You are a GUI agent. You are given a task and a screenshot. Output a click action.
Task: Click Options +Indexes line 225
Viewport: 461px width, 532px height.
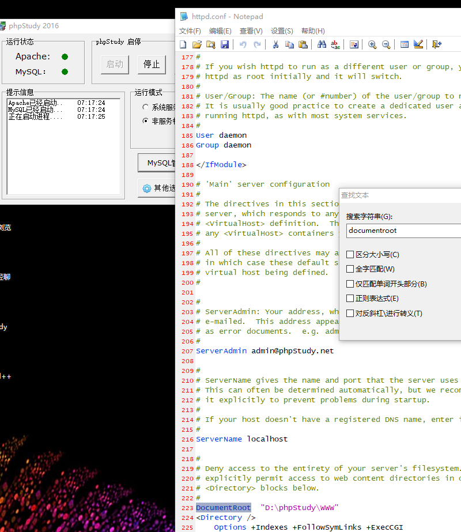(x=308, y=527)
